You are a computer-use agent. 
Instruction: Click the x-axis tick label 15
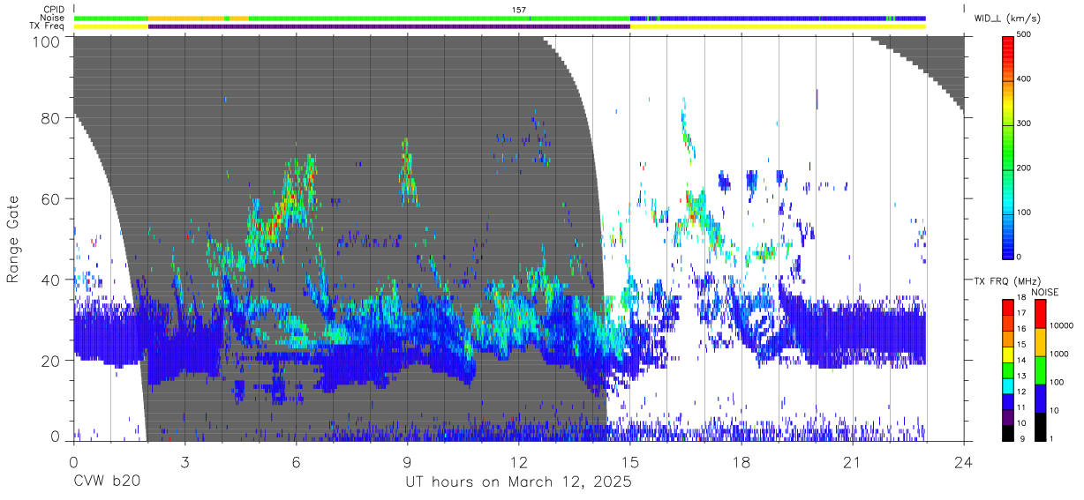click(x=629, y=461)
